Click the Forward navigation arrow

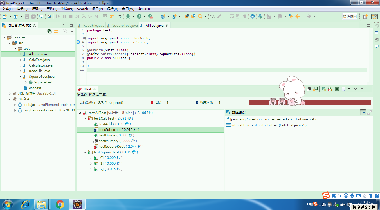pos(309,16)
